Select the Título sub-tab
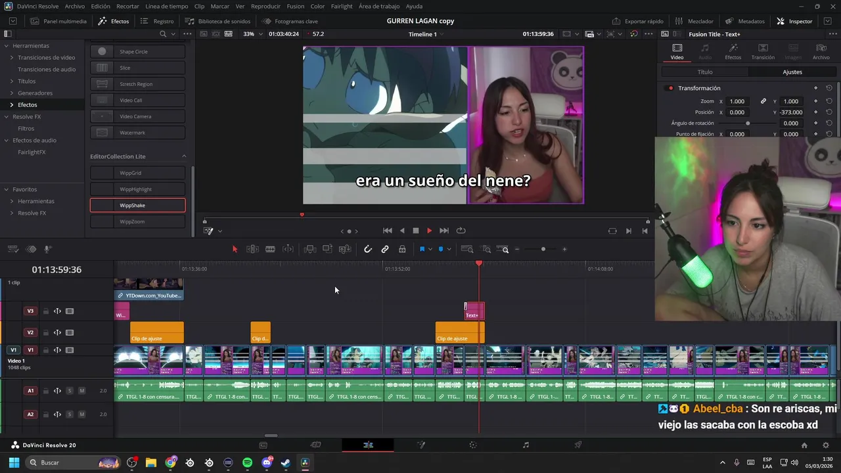The height and width of the screenshot is (473, 841). click(704, 72)
